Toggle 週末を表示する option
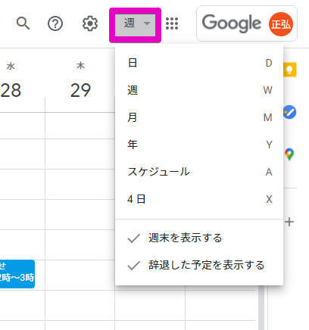 pyautogui.click(x=199, y=238)
